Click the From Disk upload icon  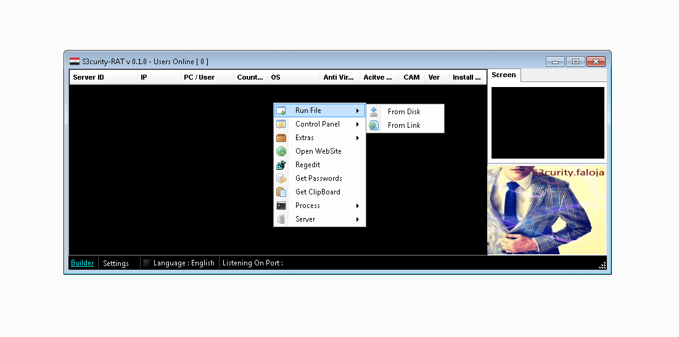374,112
